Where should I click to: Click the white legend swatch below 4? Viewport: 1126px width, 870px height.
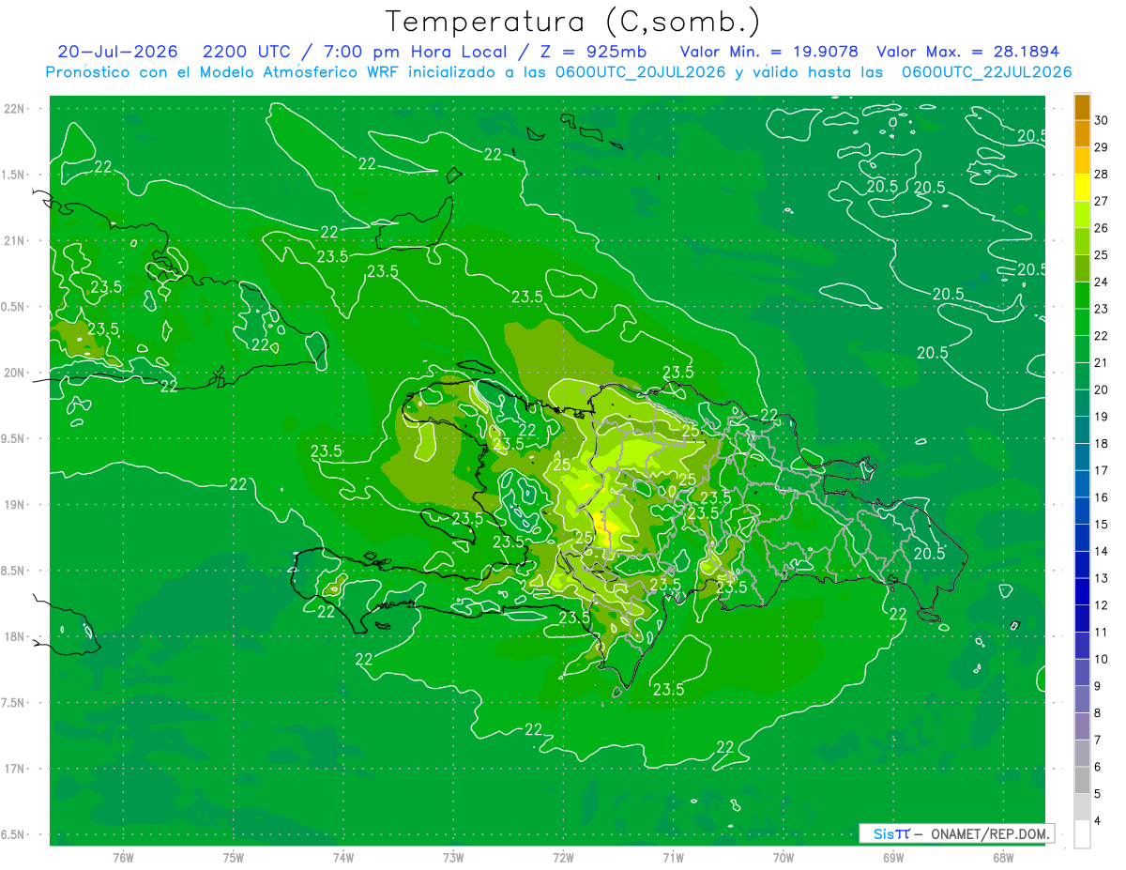1082,835
